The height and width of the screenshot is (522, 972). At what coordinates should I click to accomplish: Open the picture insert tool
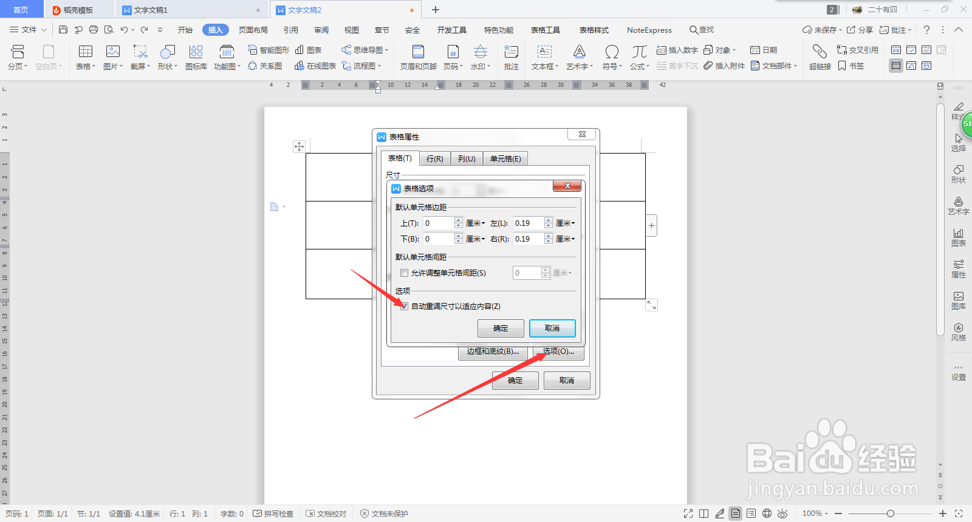click(113, 58)
